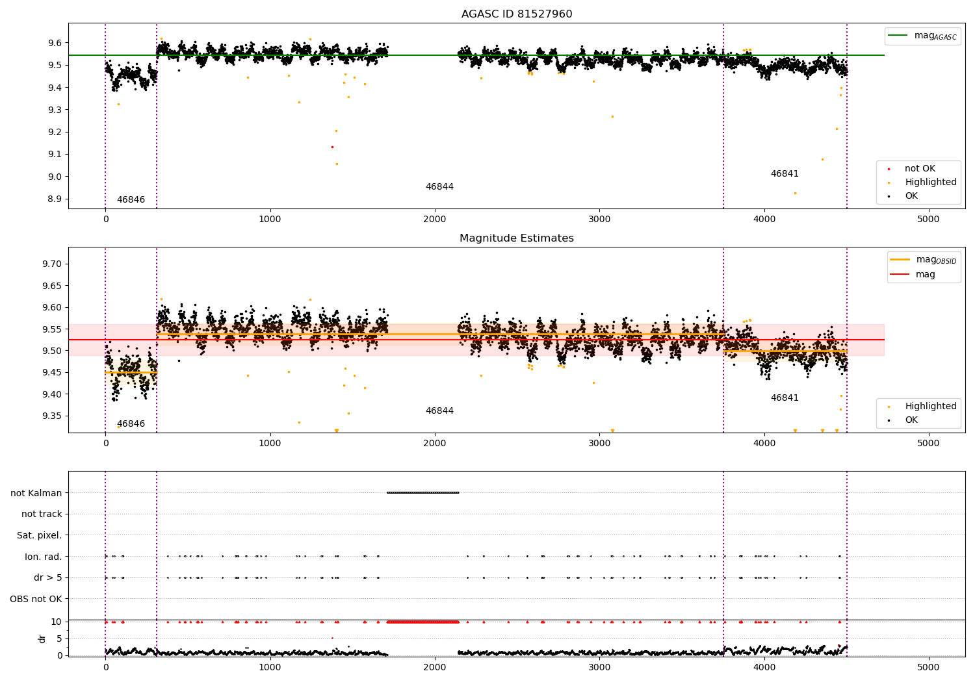Click y-axis tick 9.6 in the top plot
975x682 pixels.
55,43
